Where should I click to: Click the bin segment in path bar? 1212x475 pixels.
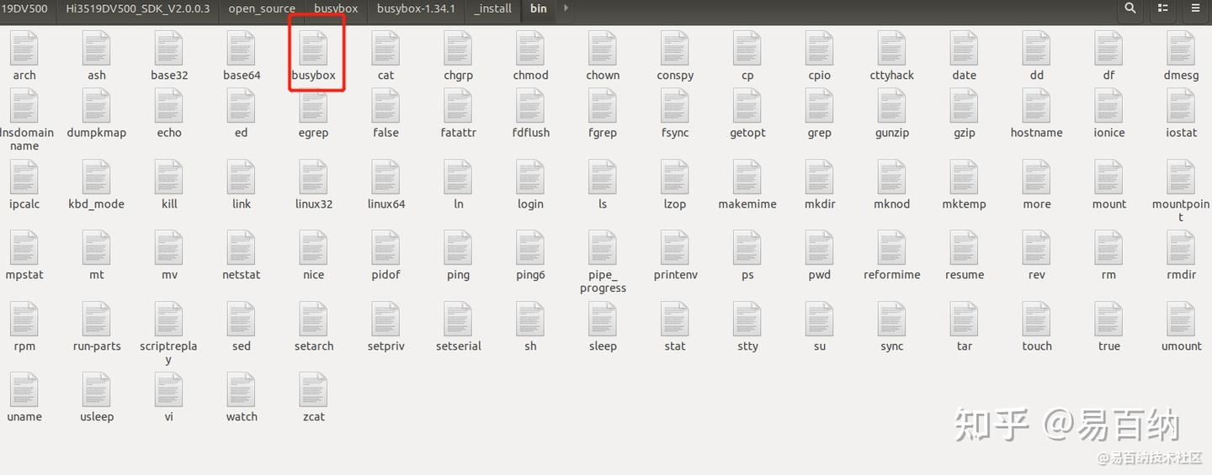click(539, 8)
